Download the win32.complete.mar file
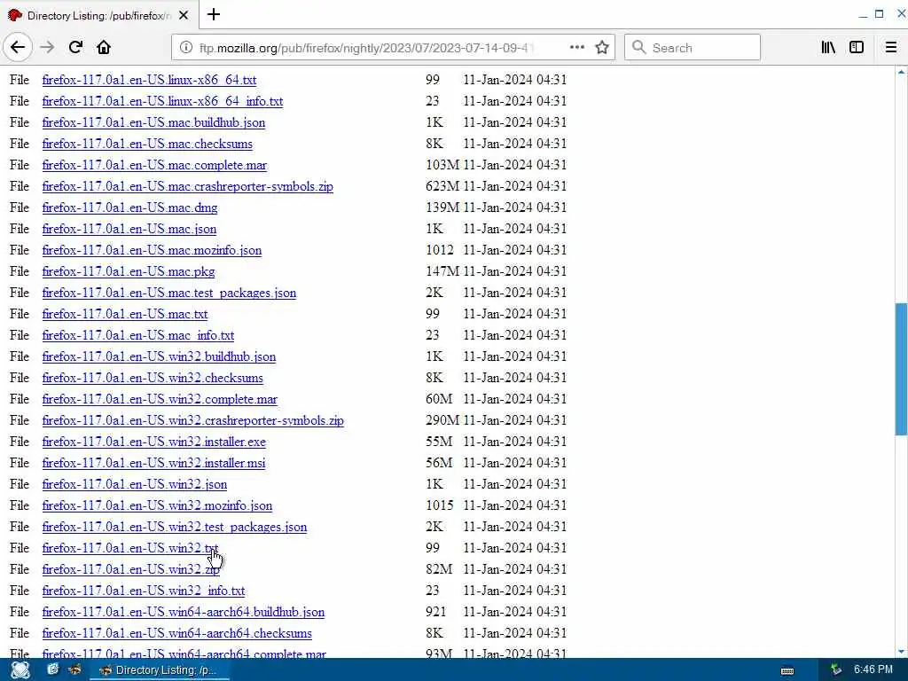 click(160, 400)
